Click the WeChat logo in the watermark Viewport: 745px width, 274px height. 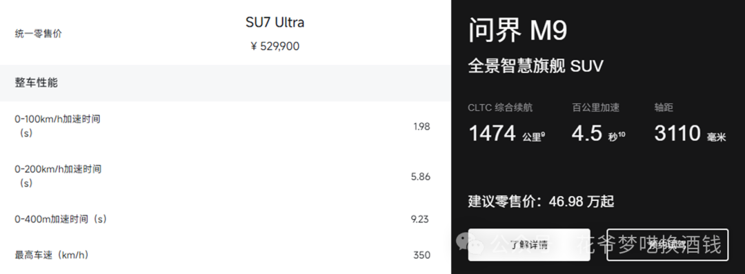[x=470, y=243]
